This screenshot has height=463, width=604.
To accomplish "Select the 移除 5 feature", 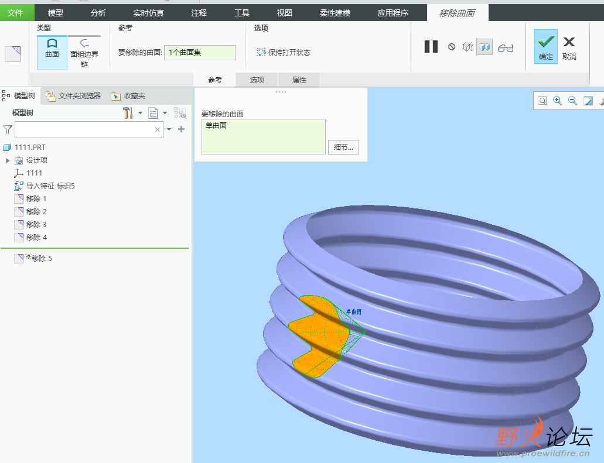I will 33,258.
